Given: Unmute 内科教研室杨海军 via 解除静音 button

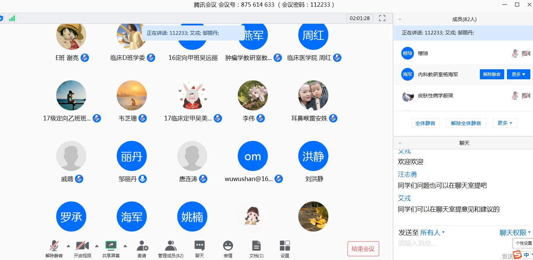Looking at the screenshot, I should pos(492,74).
